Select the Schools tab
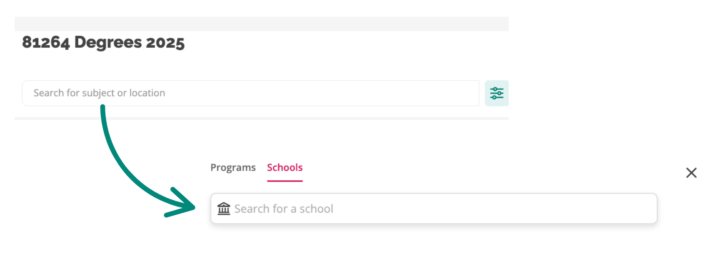This screenshot has height=260, width=727. (285, 167)
